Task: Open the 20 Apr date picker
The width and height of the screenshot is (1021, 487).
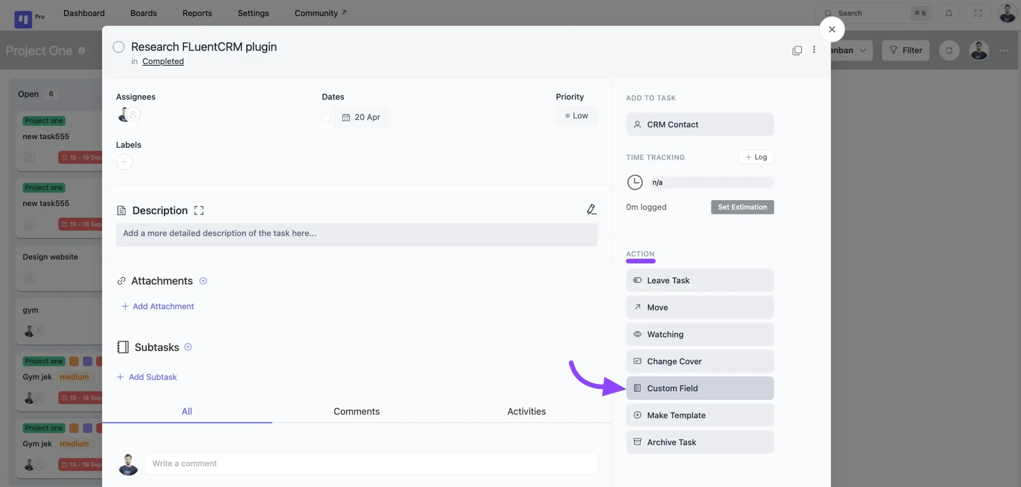Action: tap(361, 117)
